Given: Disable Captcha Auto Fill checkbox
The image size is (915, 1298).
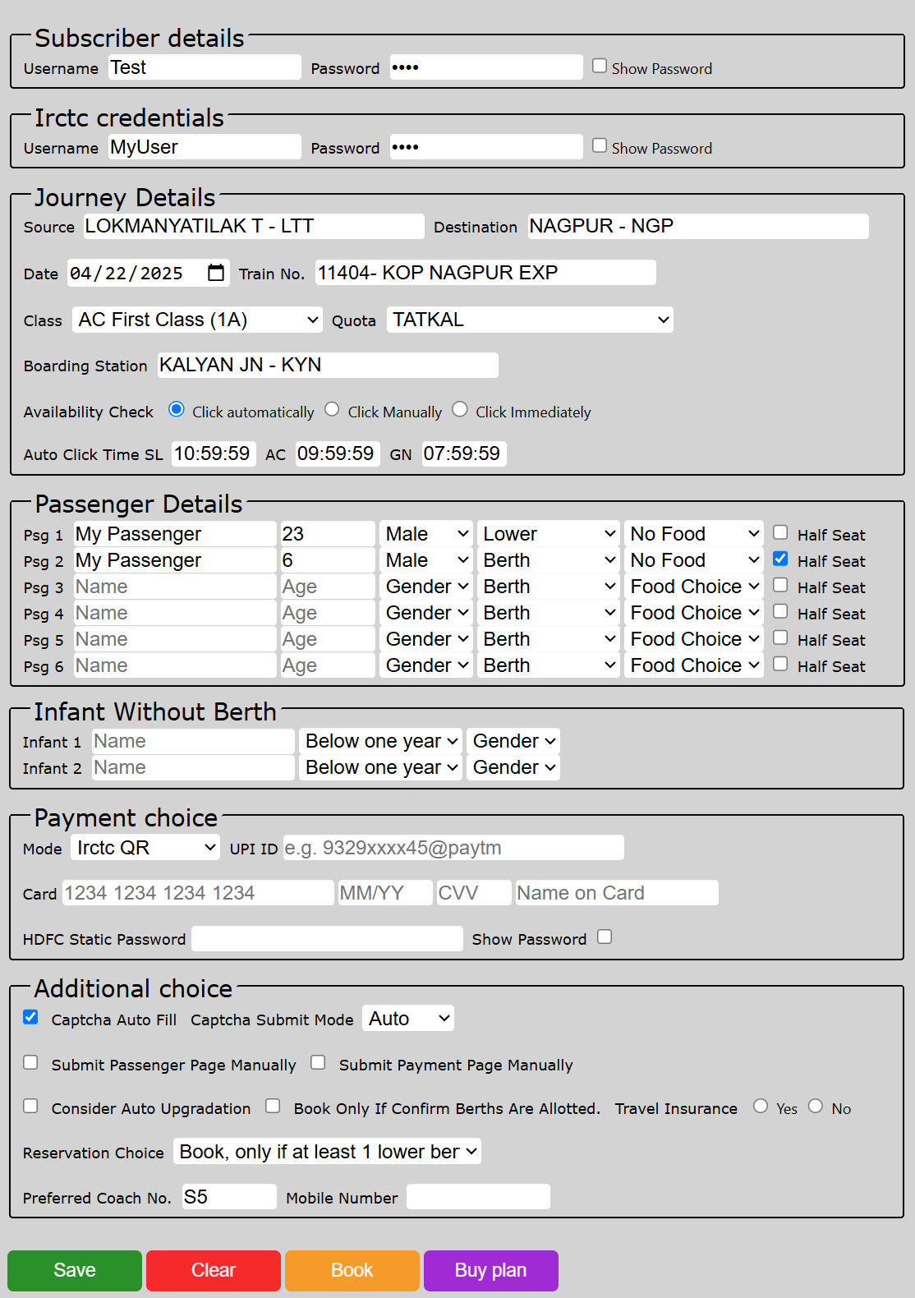Looking at the screenshot, I should coord(30,1017).
